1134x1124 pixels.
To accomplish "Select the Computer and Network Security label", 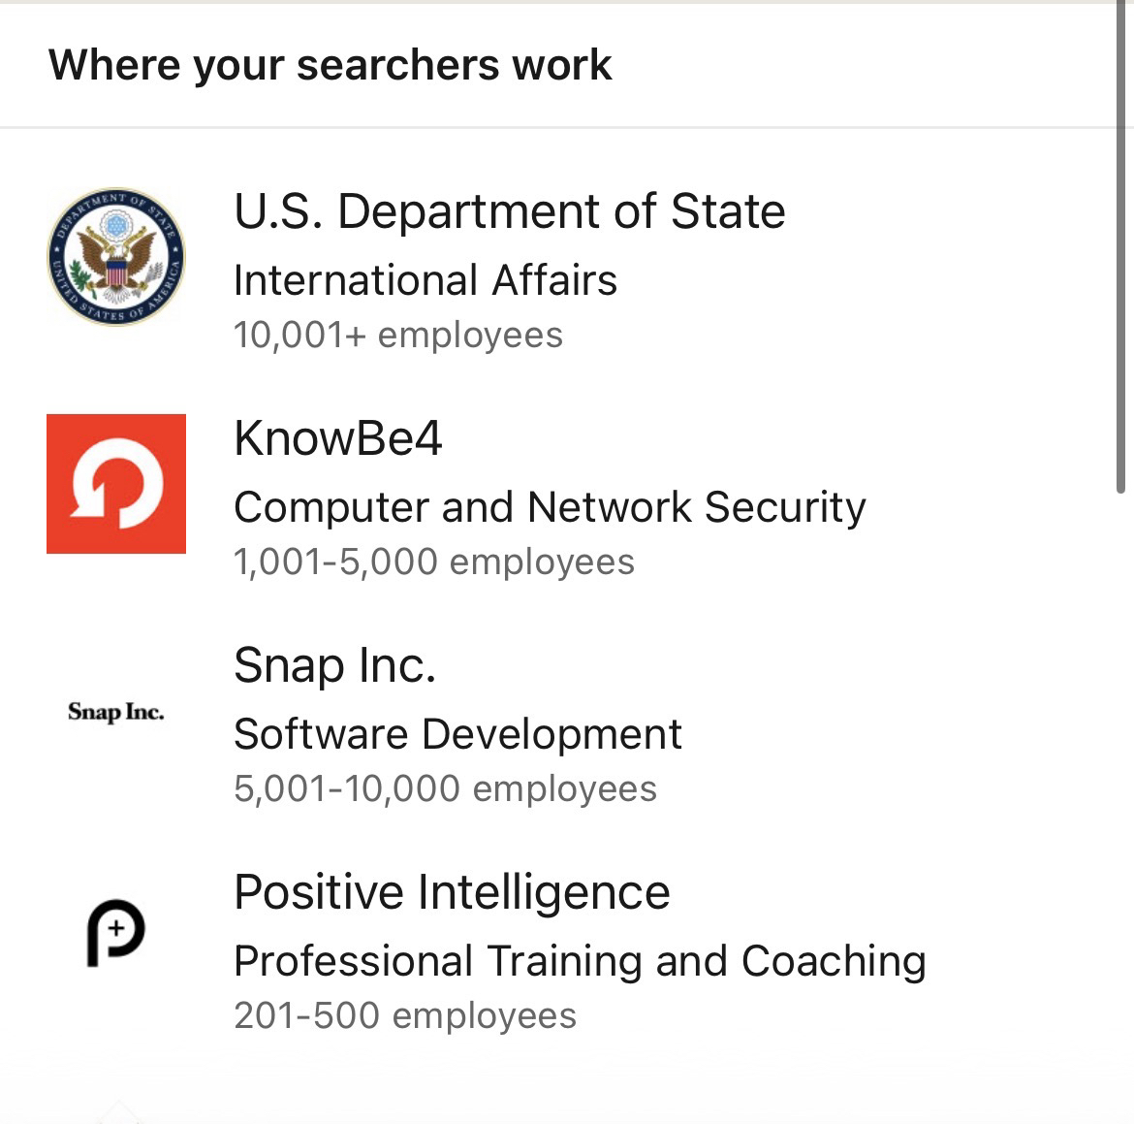I will coord(550,507).
